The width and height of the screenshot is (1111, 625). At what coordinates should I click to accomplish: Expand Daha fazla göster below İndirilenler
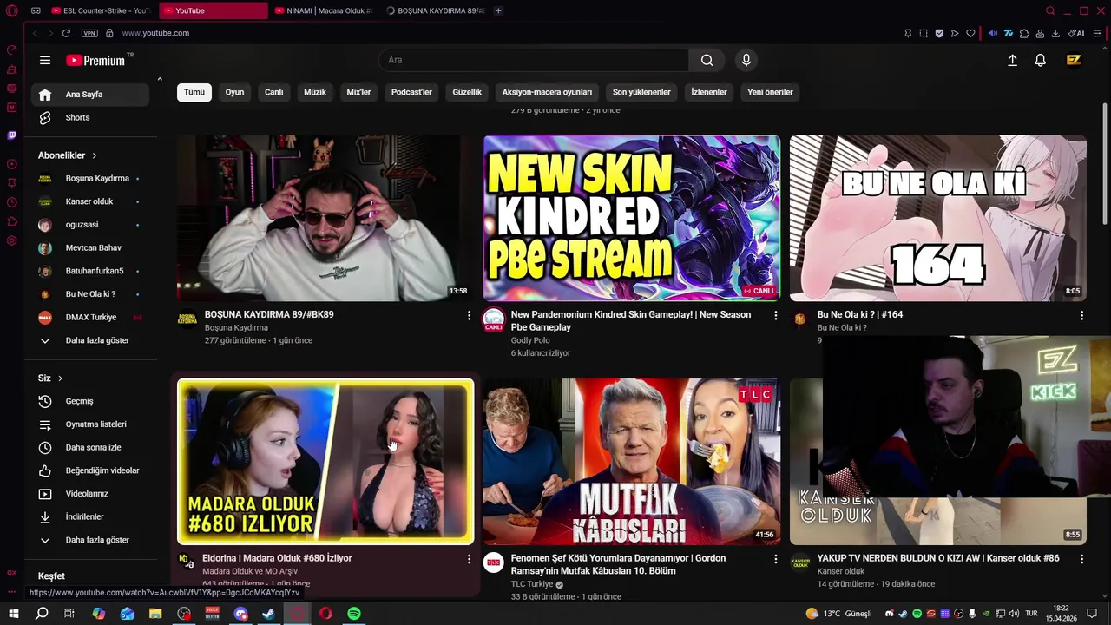click(x=90, y=540)
